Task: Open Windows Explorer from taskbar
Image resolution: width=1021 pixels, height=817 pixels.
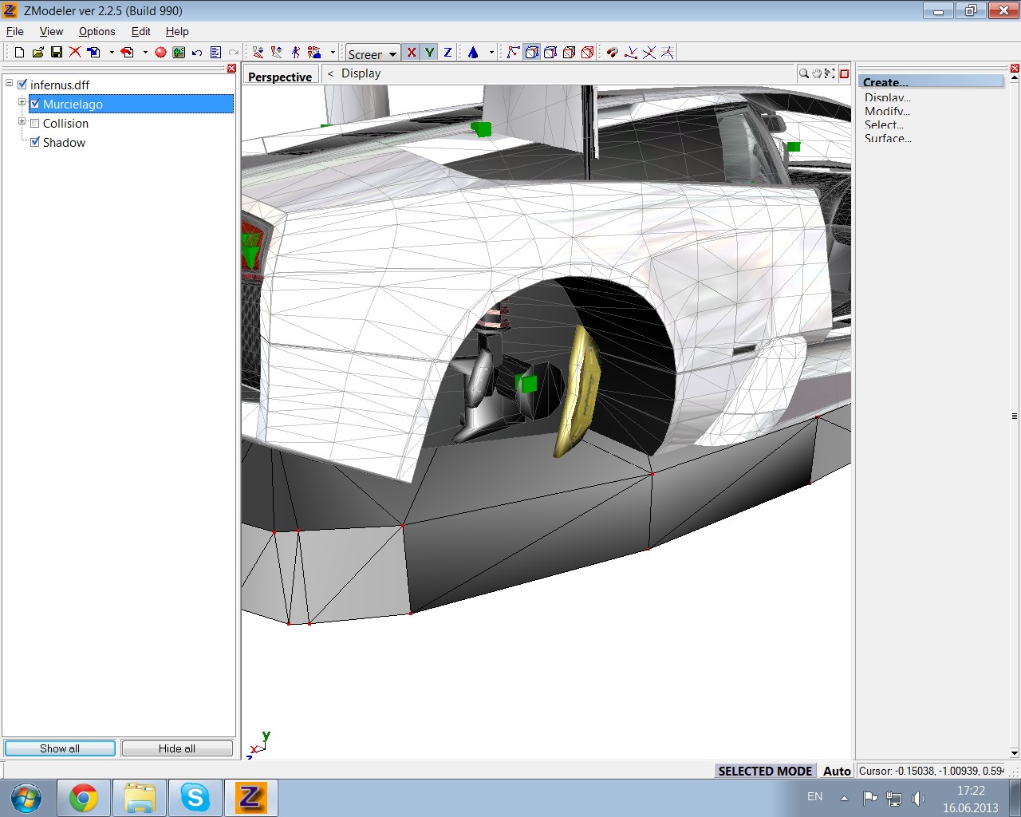Action: click(140, 797)
